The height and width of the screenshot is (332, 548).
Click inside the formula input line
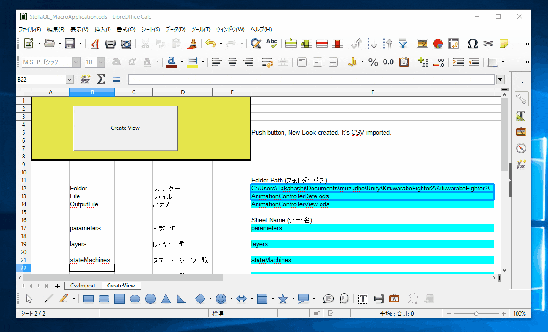tap(312, 80)
